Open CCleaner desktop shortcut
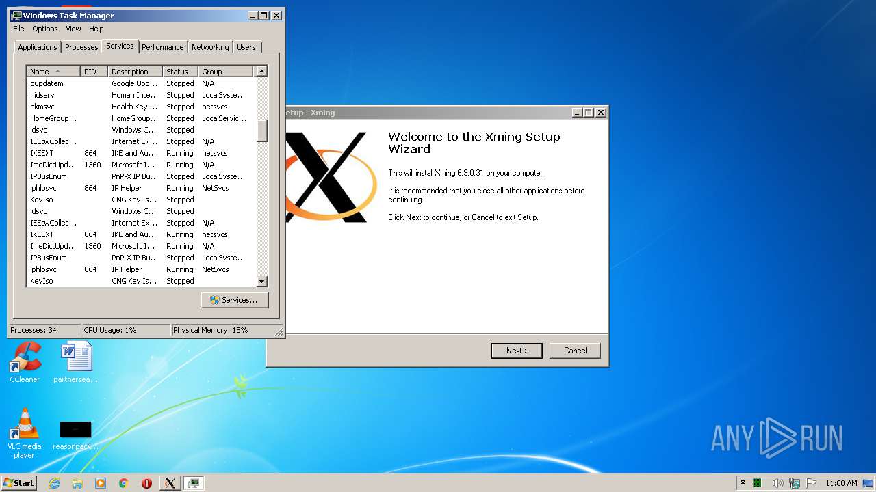The height and width of the screenshot is (492, 876). click(25, 362)
